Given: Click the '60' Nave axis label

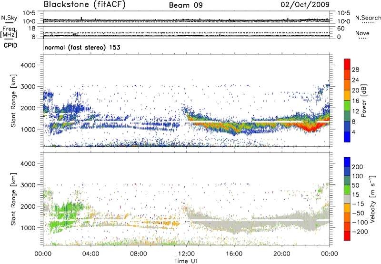Looking at the screenshot, I should coord(341,29).
